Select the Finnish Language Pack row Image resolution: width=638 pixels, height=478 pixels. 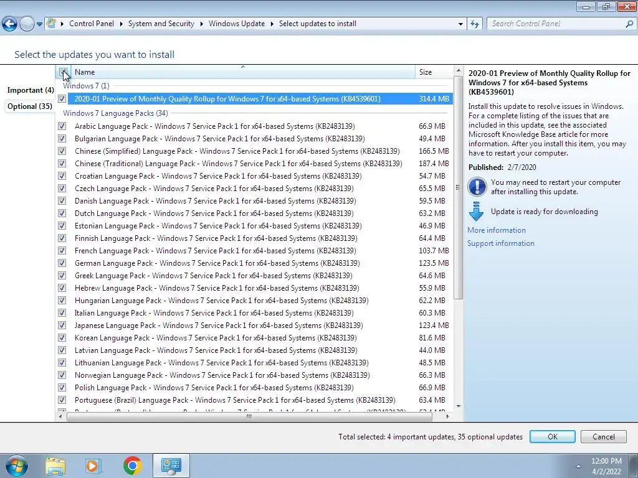255,238
